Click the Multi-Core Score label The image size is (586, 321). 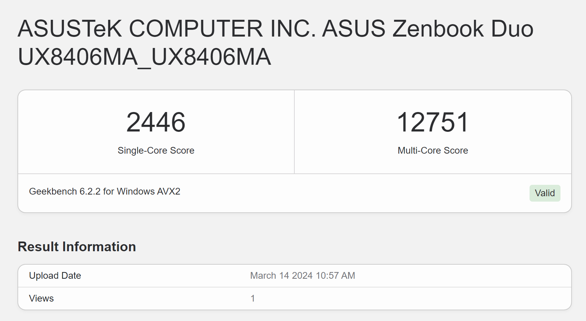pos(433,151)
